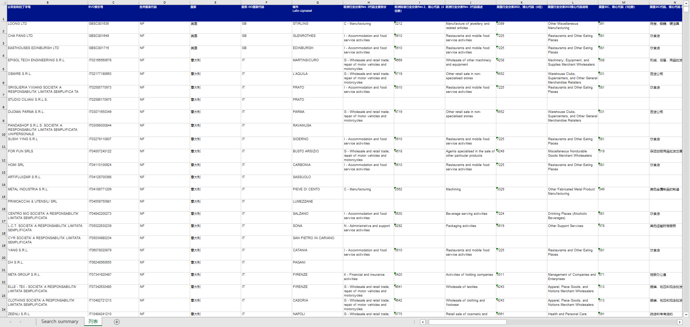Select row 17 header
This screenshot has width=690, height=327.
click(4, 217)
